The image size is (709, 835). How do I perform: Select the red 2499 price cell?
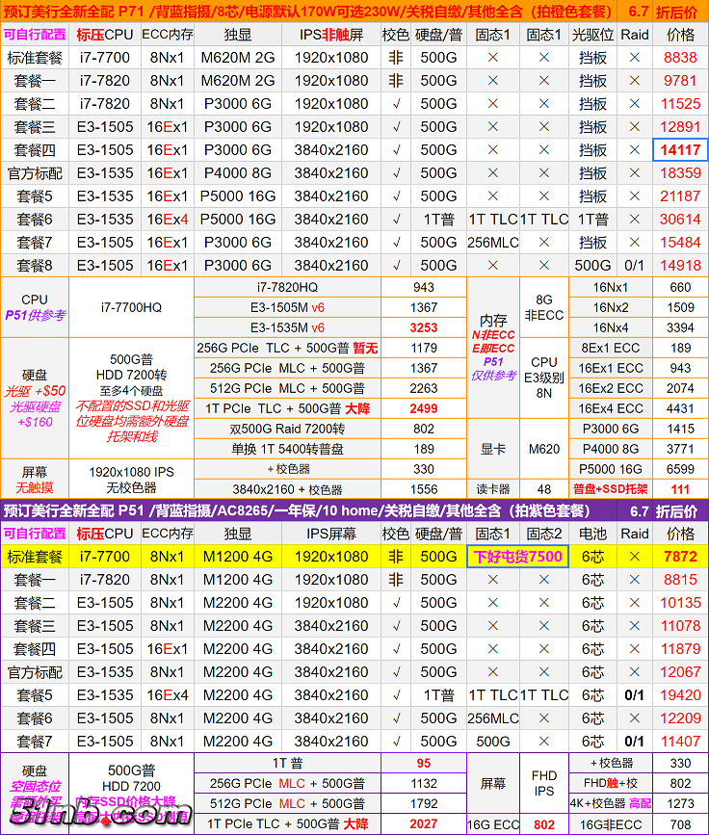click(x=423, y=408)
